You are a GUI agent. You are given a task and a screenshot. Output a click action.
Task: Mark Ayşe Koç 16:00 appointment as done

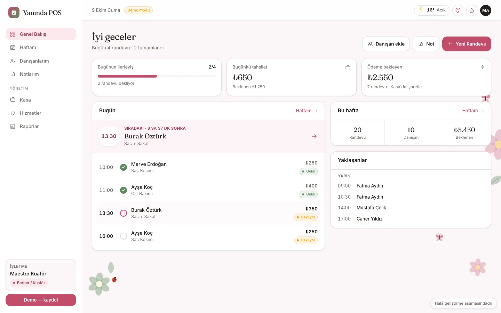click(x=124, y=236)
